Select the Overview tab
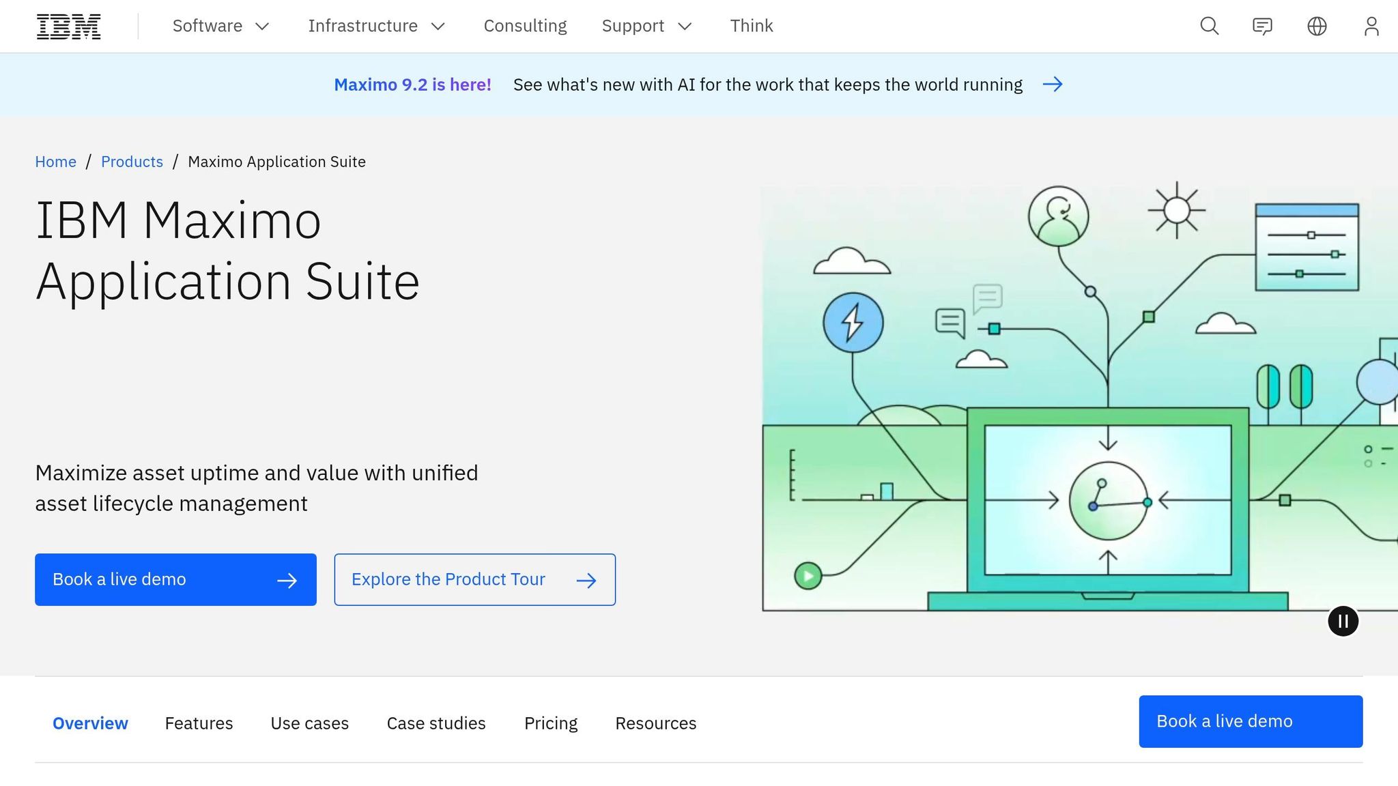This screenshot has height=786, width=1398. [90, 723]
